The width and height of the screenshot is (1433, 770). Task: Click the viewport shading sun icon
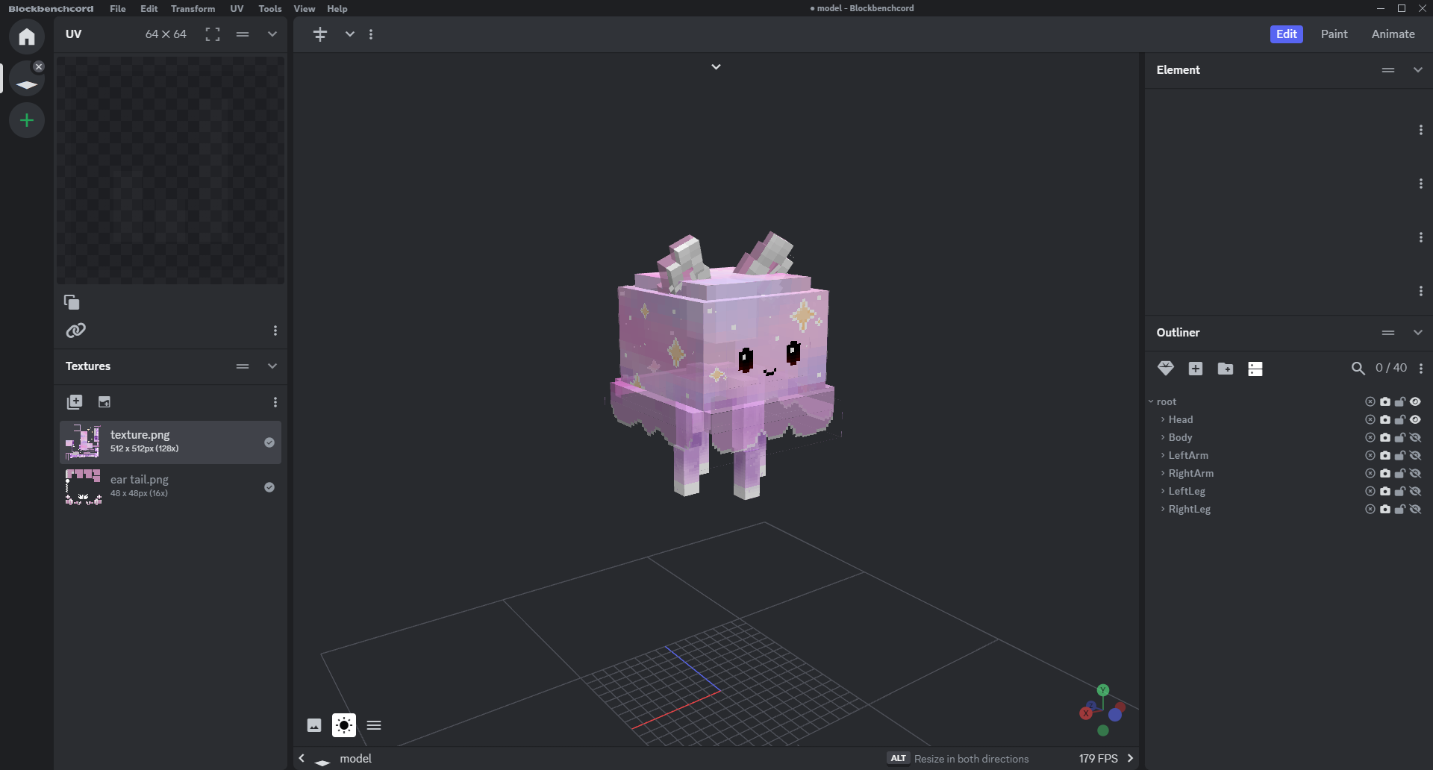344,725
